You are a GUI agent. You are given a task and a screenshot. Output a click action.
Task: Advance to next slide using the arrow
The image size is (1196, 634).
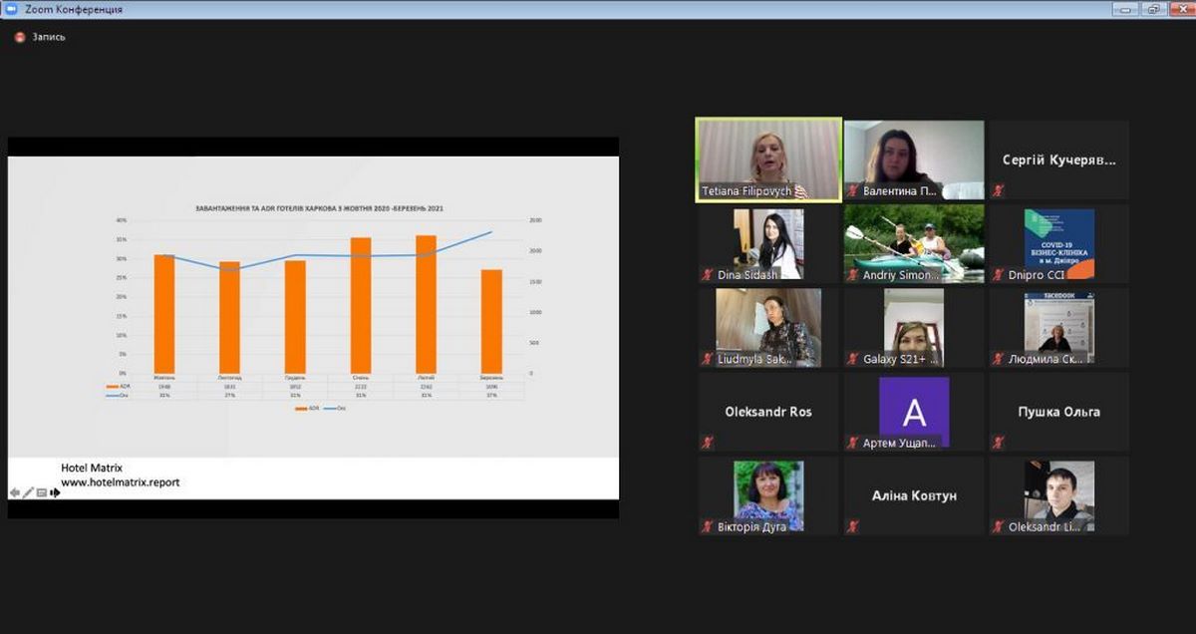[x=55, y=492]
